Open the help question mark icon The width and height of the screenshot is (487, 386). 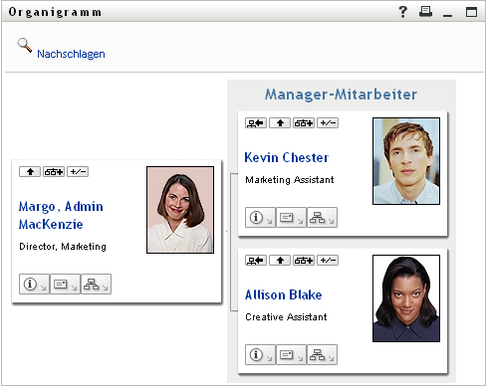[x=402, y=12]
